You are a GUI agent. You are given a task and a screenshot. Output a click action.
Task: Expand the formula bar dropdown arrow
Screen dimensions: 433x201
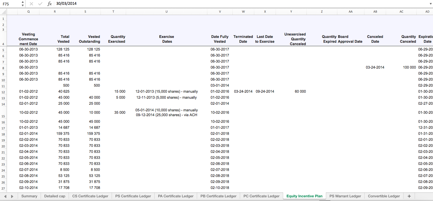[x=431, y=4]
